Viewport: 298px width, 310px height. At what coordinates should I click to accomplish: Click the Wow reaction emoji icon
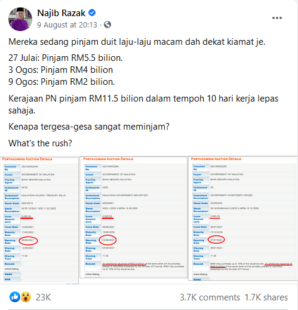click(x=26, y=297)
